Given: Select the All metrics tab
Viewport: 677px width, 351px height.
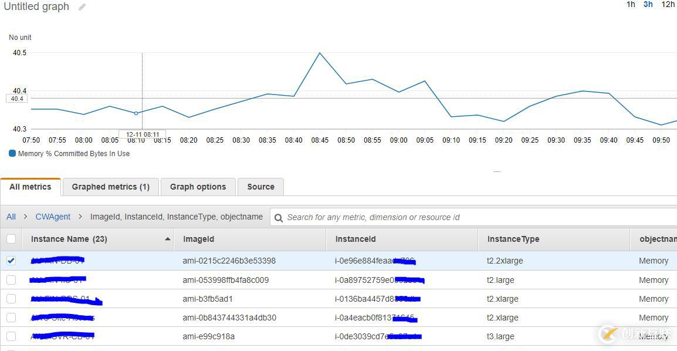Looking at the screenshot, I should click(31, 187).
